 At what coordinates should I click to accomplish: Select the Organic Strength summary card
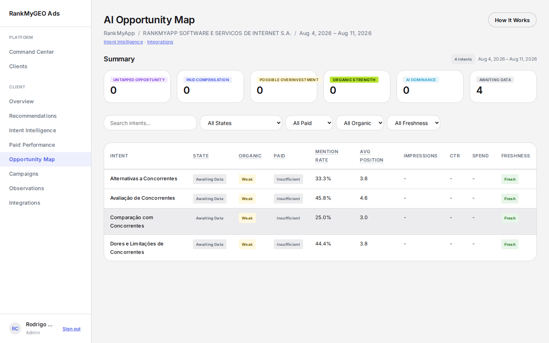(357, 87)
